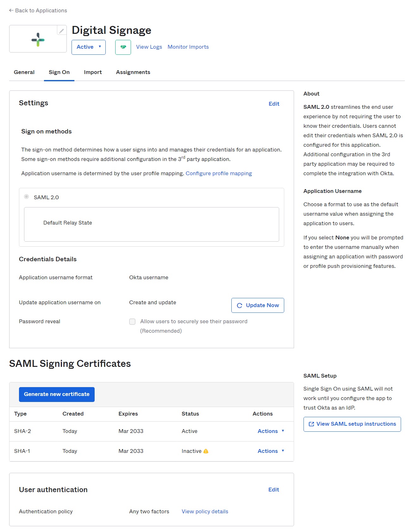Viewport: 414px width, 531px height.
Task: Edit the sign-on Settings section
Action: 274,104
